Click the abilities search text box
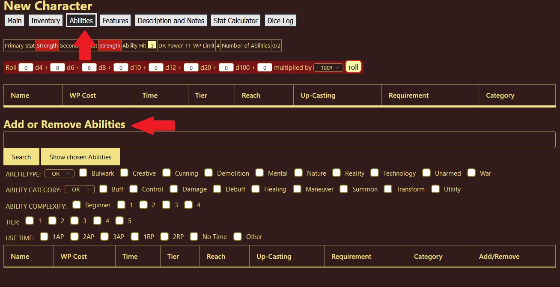560x287 pixels. pos(278,139)
